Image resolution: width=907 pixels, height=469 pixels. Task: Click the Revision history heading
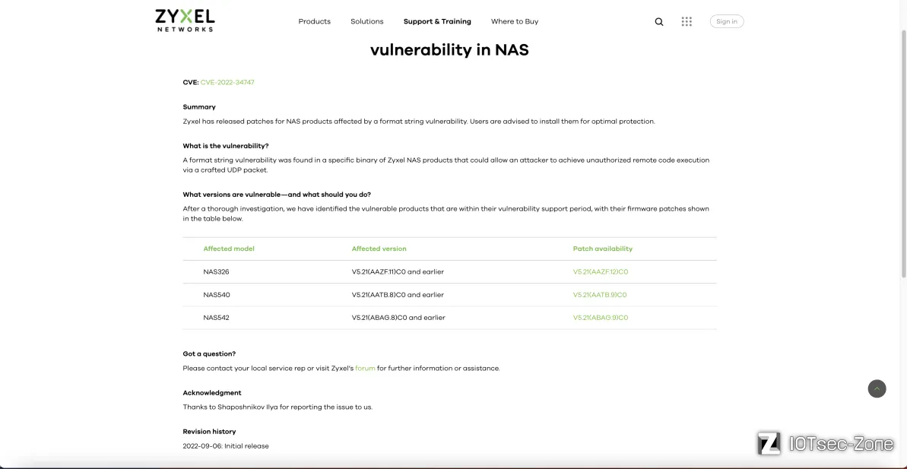tap(209, 432)
